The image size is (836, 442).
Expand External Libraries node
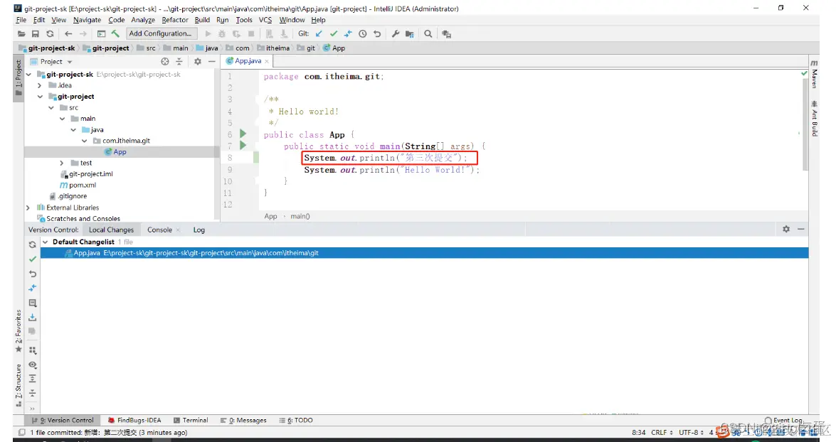click(28, 207)
